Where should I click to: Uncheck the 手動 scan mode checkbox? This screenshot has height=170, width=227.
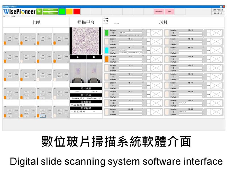click(x=104, y=21)
